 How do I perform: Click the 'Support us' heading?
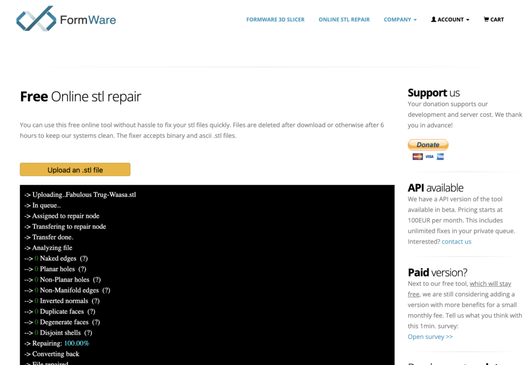click(x=433, y=93)
